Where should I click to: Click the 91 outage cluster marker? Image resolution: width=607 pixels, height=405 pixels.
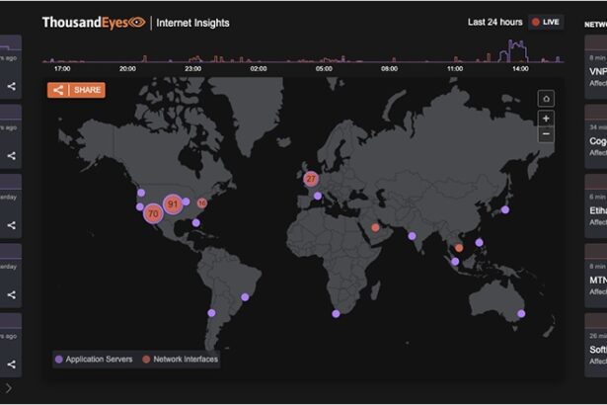pos(173,204)
